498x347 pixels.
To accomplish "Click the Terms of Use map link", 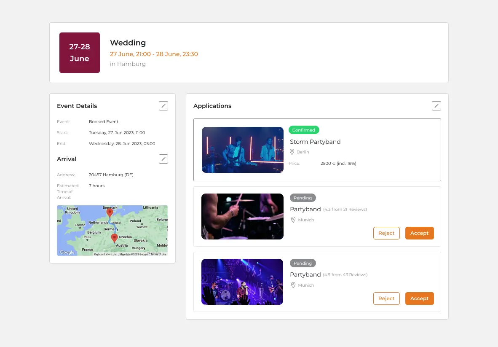I will click(158, 254).
